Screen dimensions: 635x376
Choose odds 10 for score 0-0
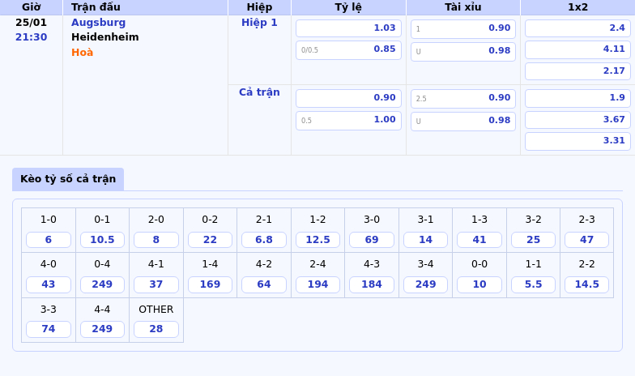coord(479,284)
